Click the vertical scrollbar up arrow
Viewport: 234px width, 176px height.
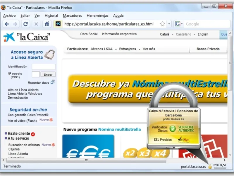tap(230, 33)
